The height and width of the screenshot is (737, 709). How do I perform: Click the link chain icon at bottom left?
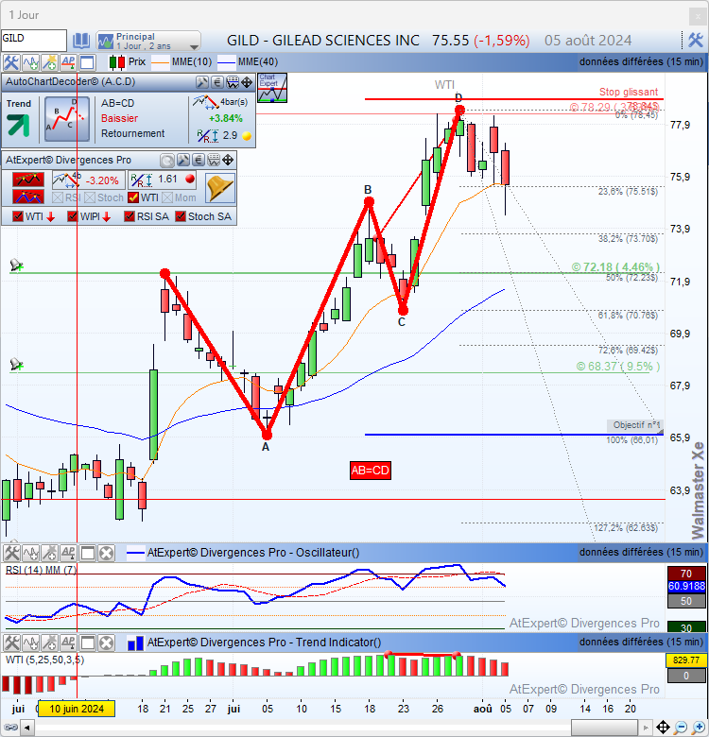point(10,728)
